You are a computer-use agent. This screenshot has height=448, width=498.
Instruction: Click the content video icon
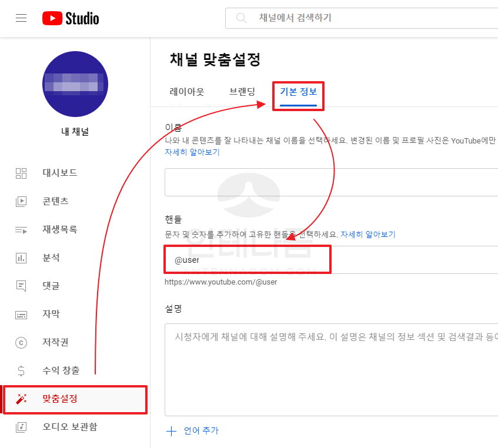(x=21, y=201)
